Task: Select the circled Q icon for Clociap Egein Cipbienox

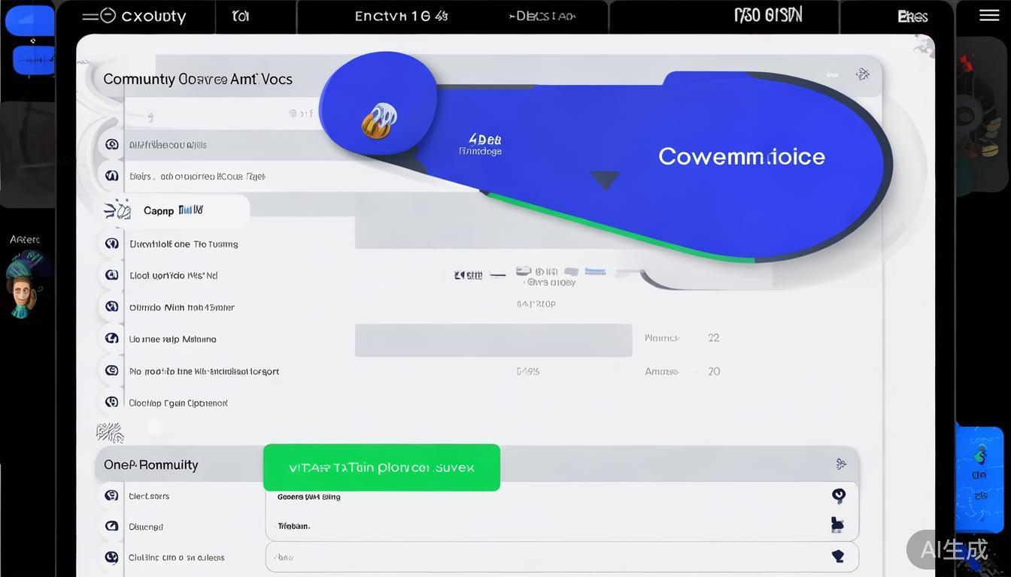Action: pos(111,401)
